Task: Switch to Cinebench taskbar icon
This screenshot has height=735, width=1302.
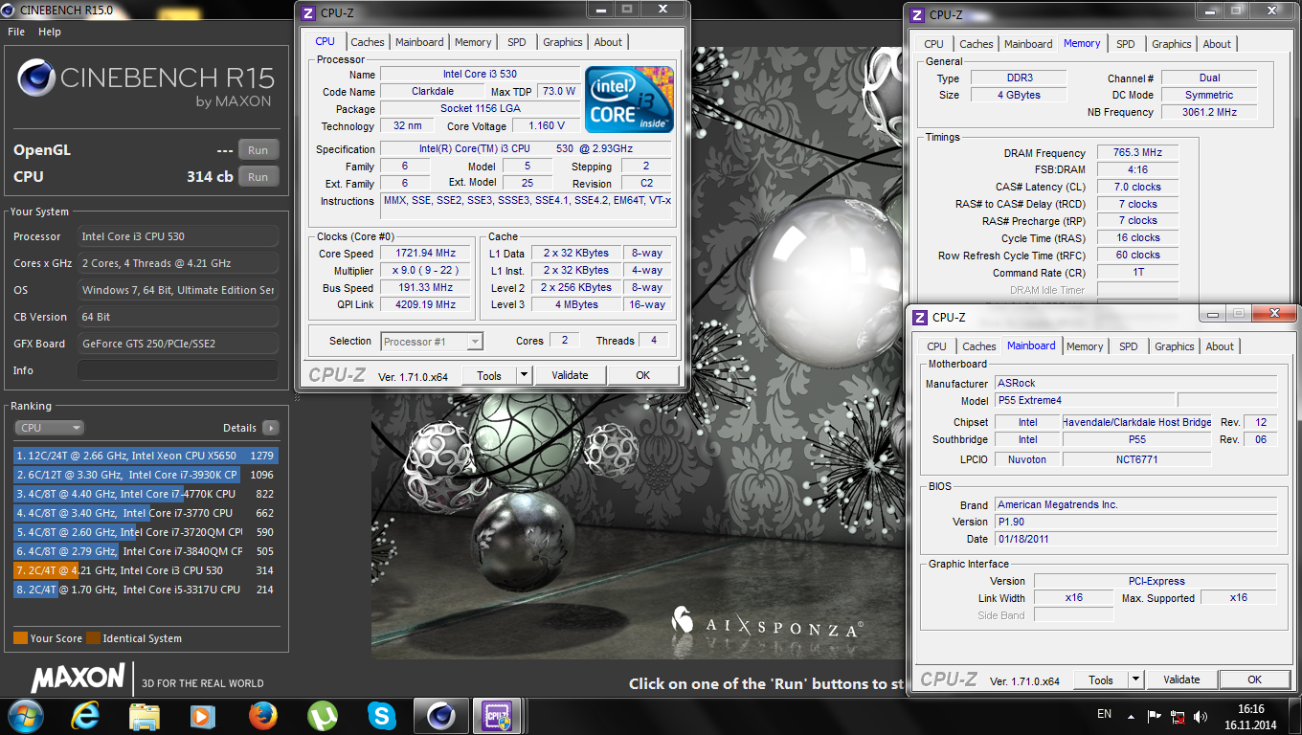Action: point(441,716)
